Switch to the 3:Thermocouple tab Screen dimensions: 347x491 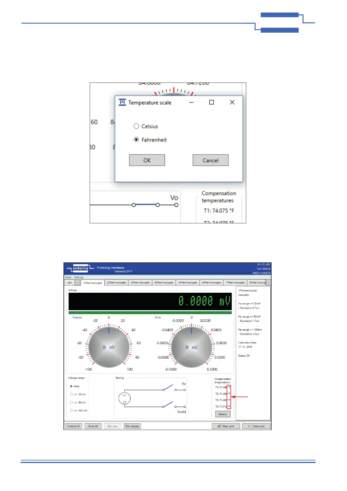pyautogui.click(x=140, y=283)
